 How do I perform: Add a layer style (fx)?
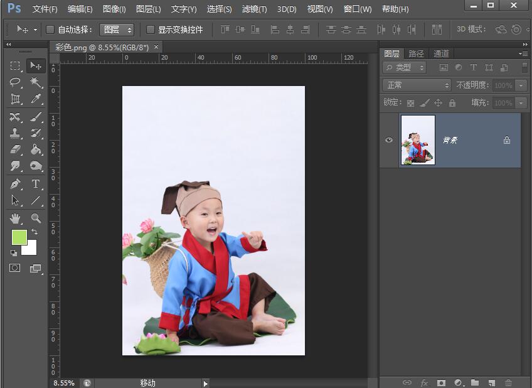tap(424, 382)
